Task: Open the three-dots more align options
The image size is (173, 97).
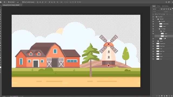Action: 61,2
